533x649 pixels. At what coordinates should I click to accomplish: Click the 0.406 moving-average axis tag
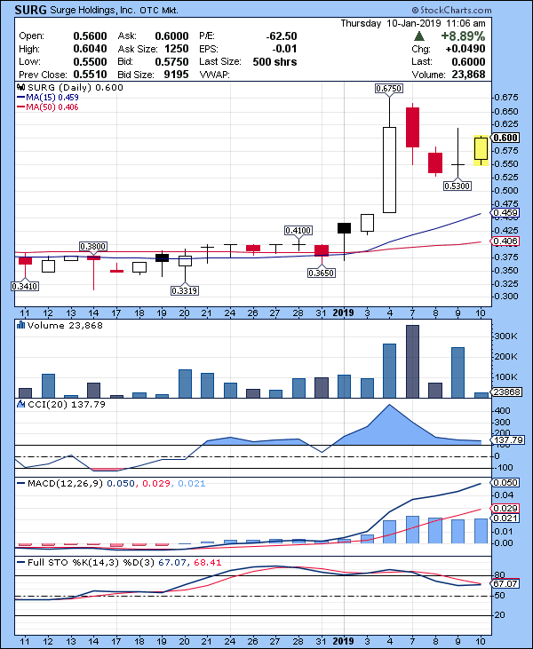pyautogui.click(x=505, y=241)
